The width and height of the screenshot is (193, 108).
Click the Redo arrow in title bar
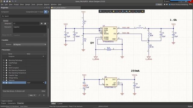(15, 1)
